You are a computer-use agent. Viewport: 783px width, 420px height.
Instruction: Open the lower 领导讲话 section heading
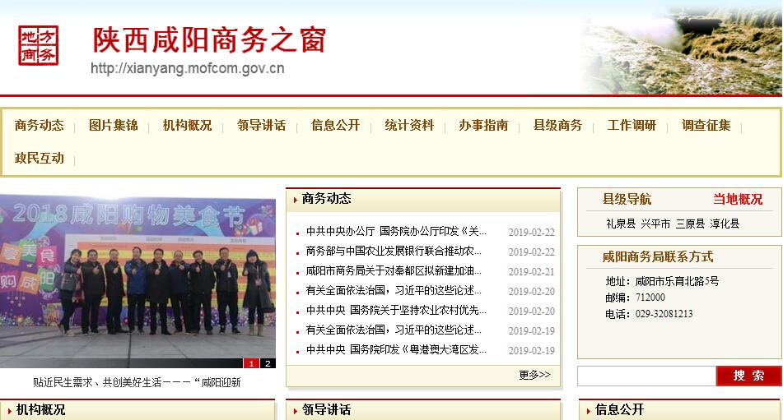coord(326,409)
